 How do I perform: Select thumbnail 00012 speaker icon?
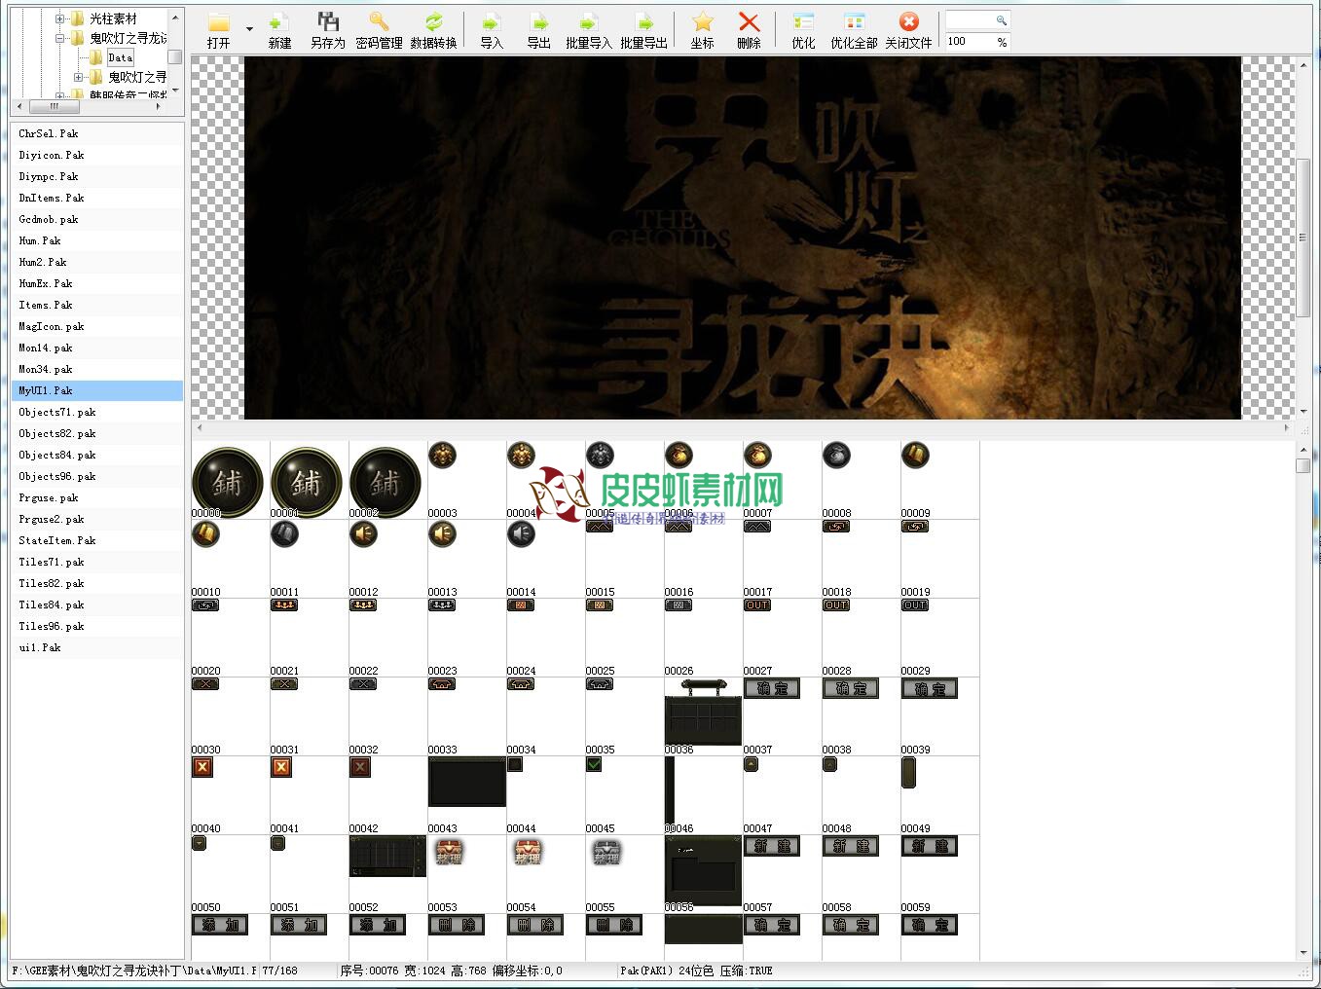[x=363, y=533]
